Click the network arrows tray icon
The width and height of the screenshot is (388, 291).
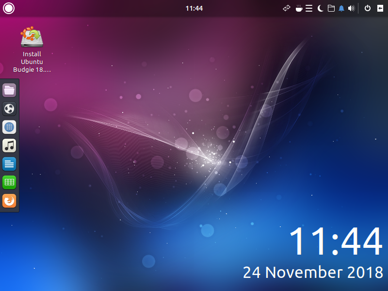coord(287,8)
